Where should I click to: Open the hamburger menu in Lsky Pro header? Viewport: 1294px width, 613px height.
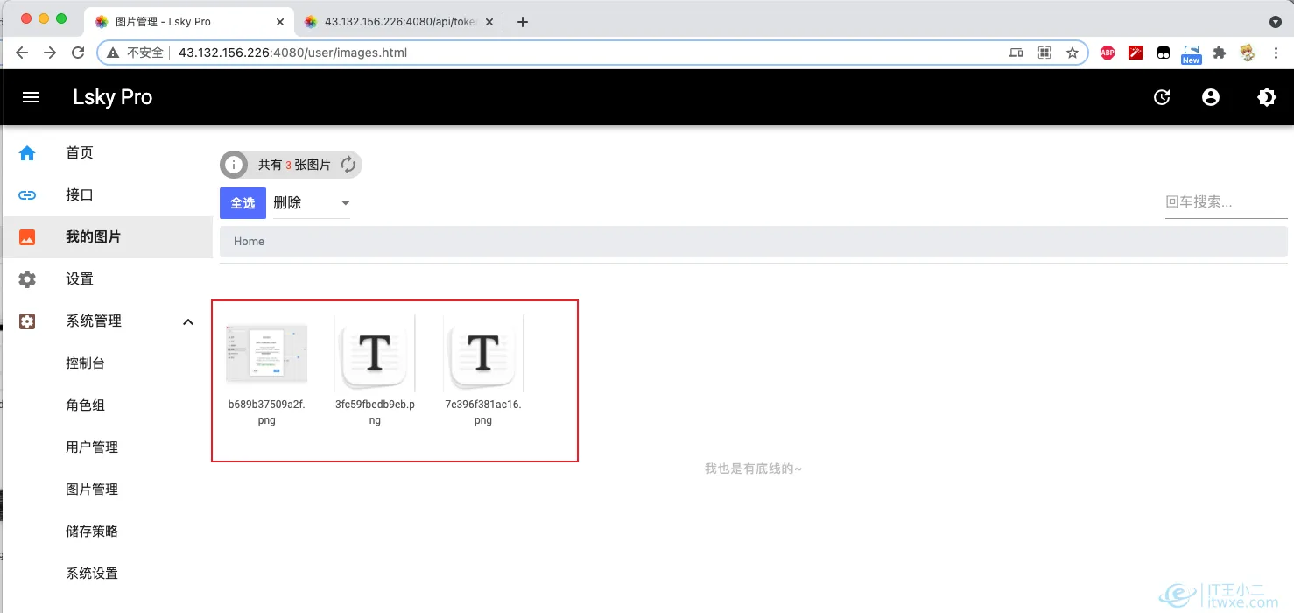(31, 97)
